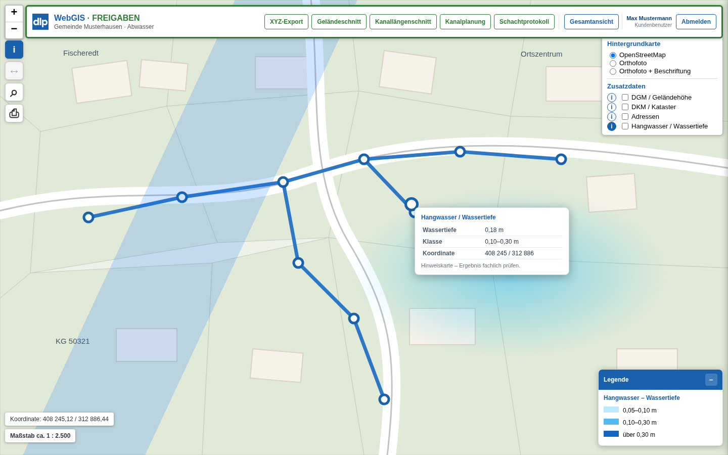This screenshot has width=728, height=455.
Task: Zoom out with the minus button
Action: click(x=14, y=30)
